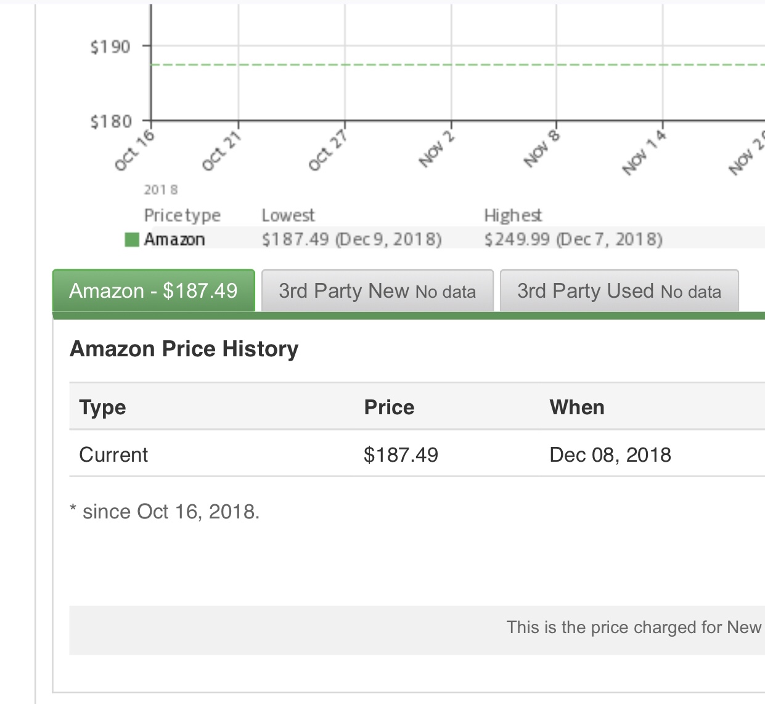Click the Type column header

pos(102,407)
